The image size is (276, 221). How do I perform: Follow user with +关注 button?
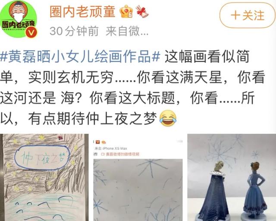(247, 16)
